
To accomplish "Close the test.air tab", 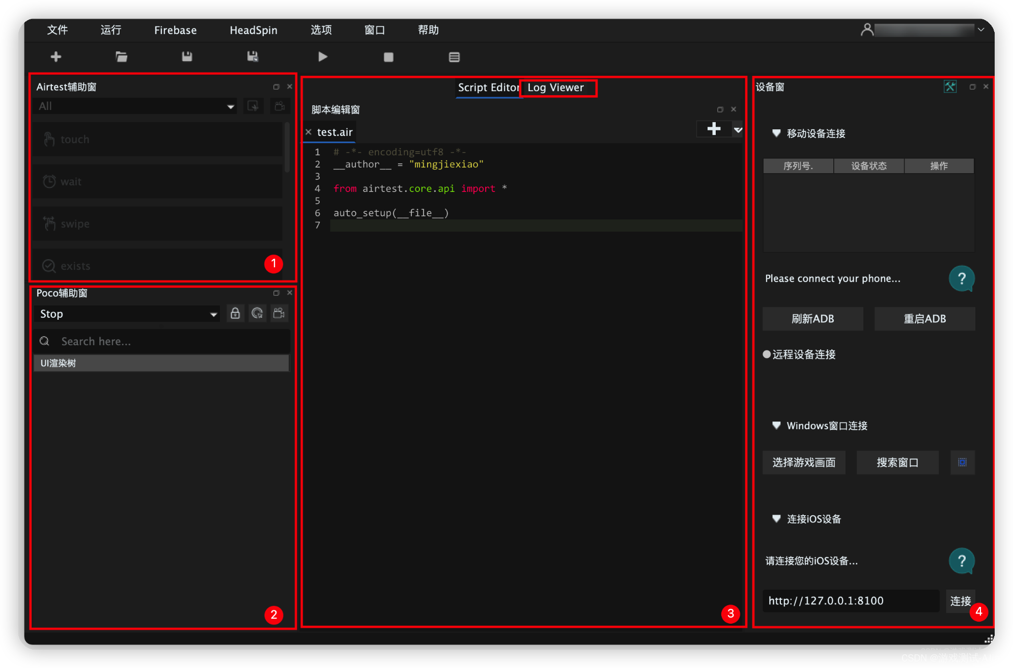I will click(x=308, y=132).
